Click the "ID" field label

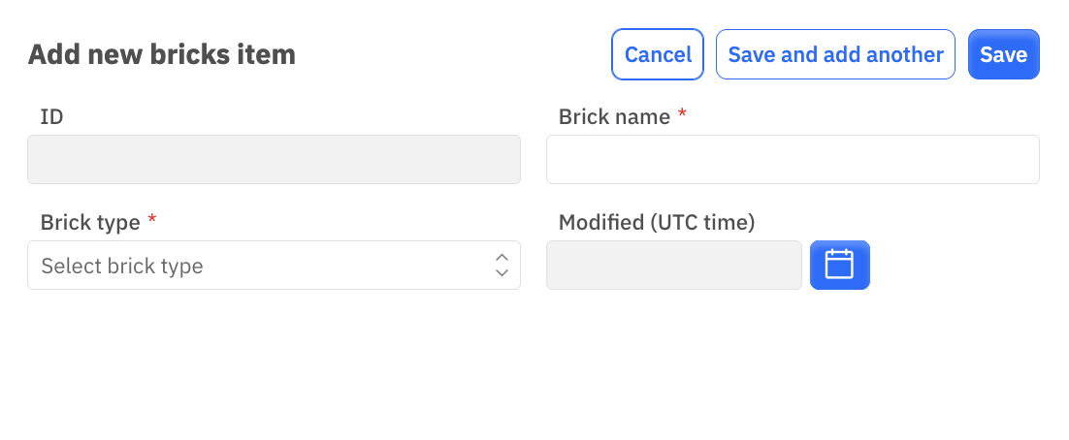coord(51,117)
